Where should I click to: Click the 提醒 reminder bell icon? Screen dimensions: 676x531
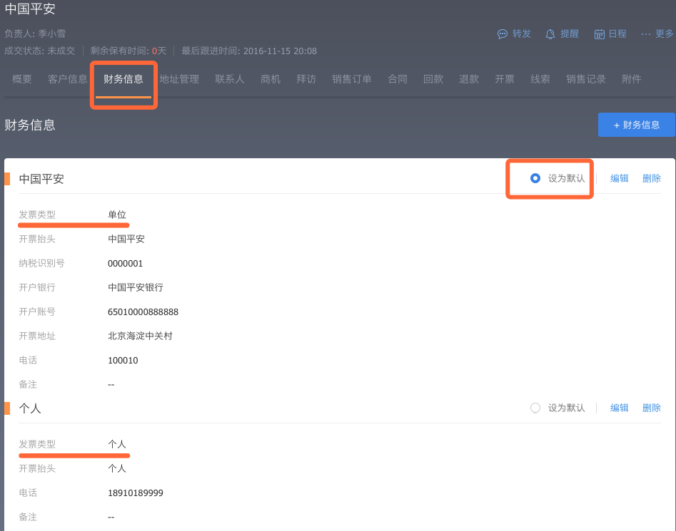click(550, 34)
